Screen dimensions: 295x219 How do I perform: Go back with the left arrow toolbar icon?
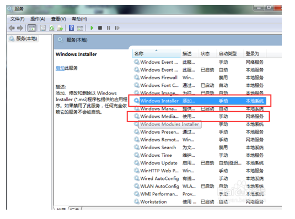(12, 28)
